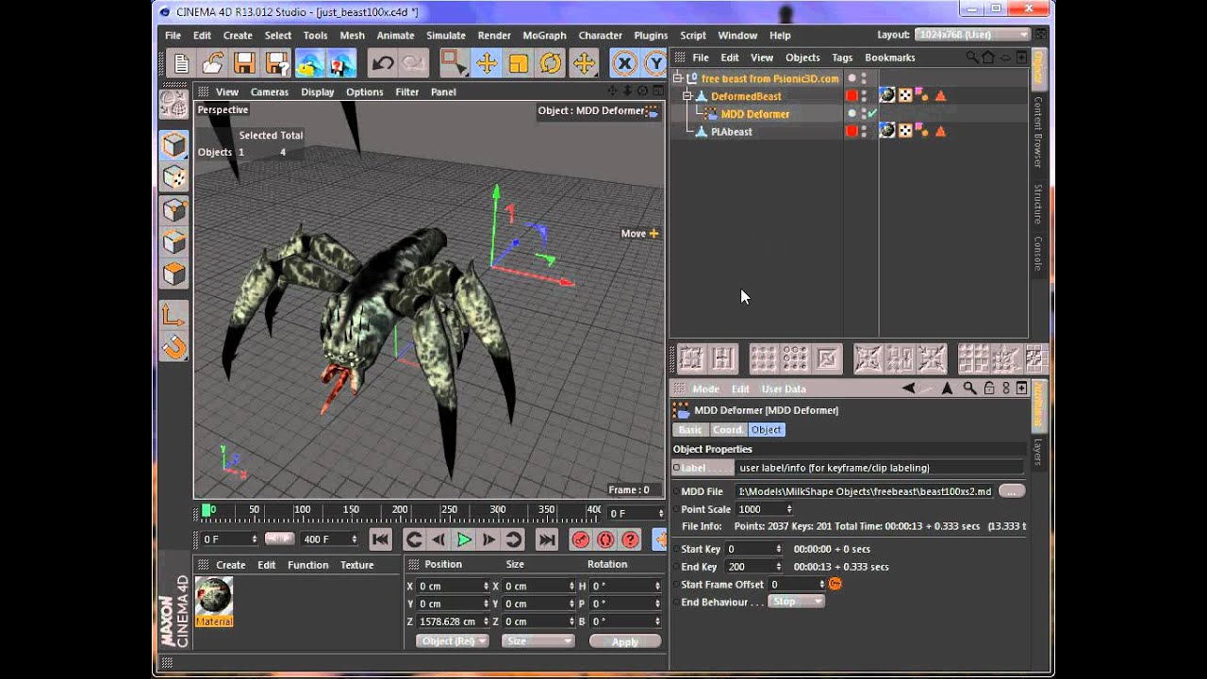Viewport: 1207px width, 679px height.
Task: Toggle the MDD File keyframe circle
Action: (675, 491)
